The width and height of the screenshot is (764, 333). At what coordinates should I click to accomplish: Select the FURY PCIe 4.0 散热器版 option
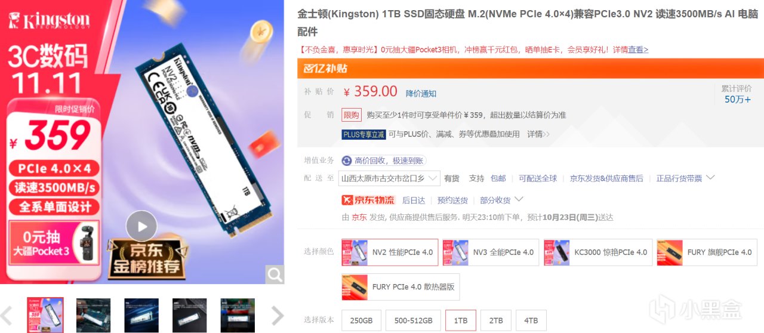click(401, 287)
